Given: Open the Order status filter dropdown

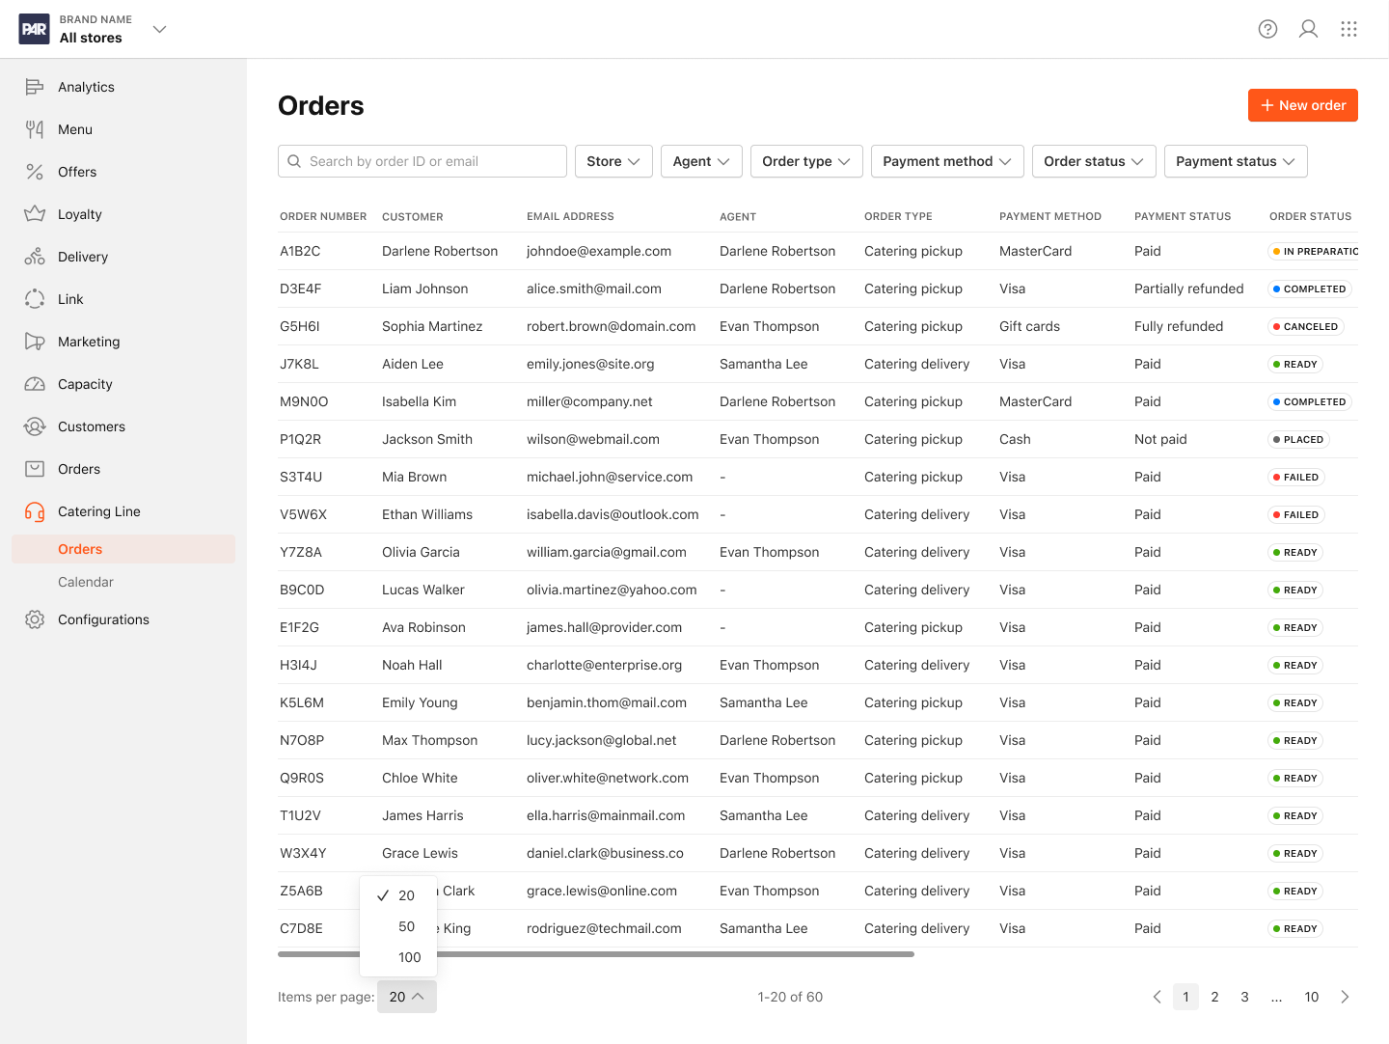Looking at the screenshot, I should 1094,161.
